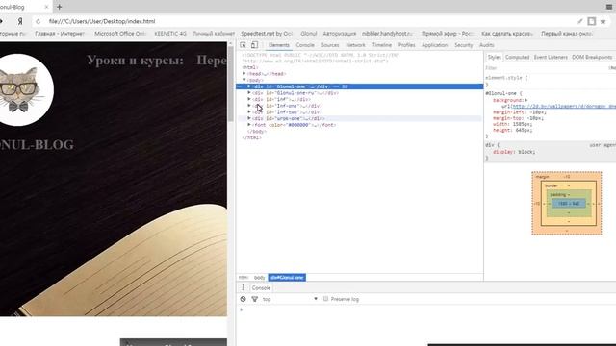Enable the Preserve log checkbox

click(325, 299)
